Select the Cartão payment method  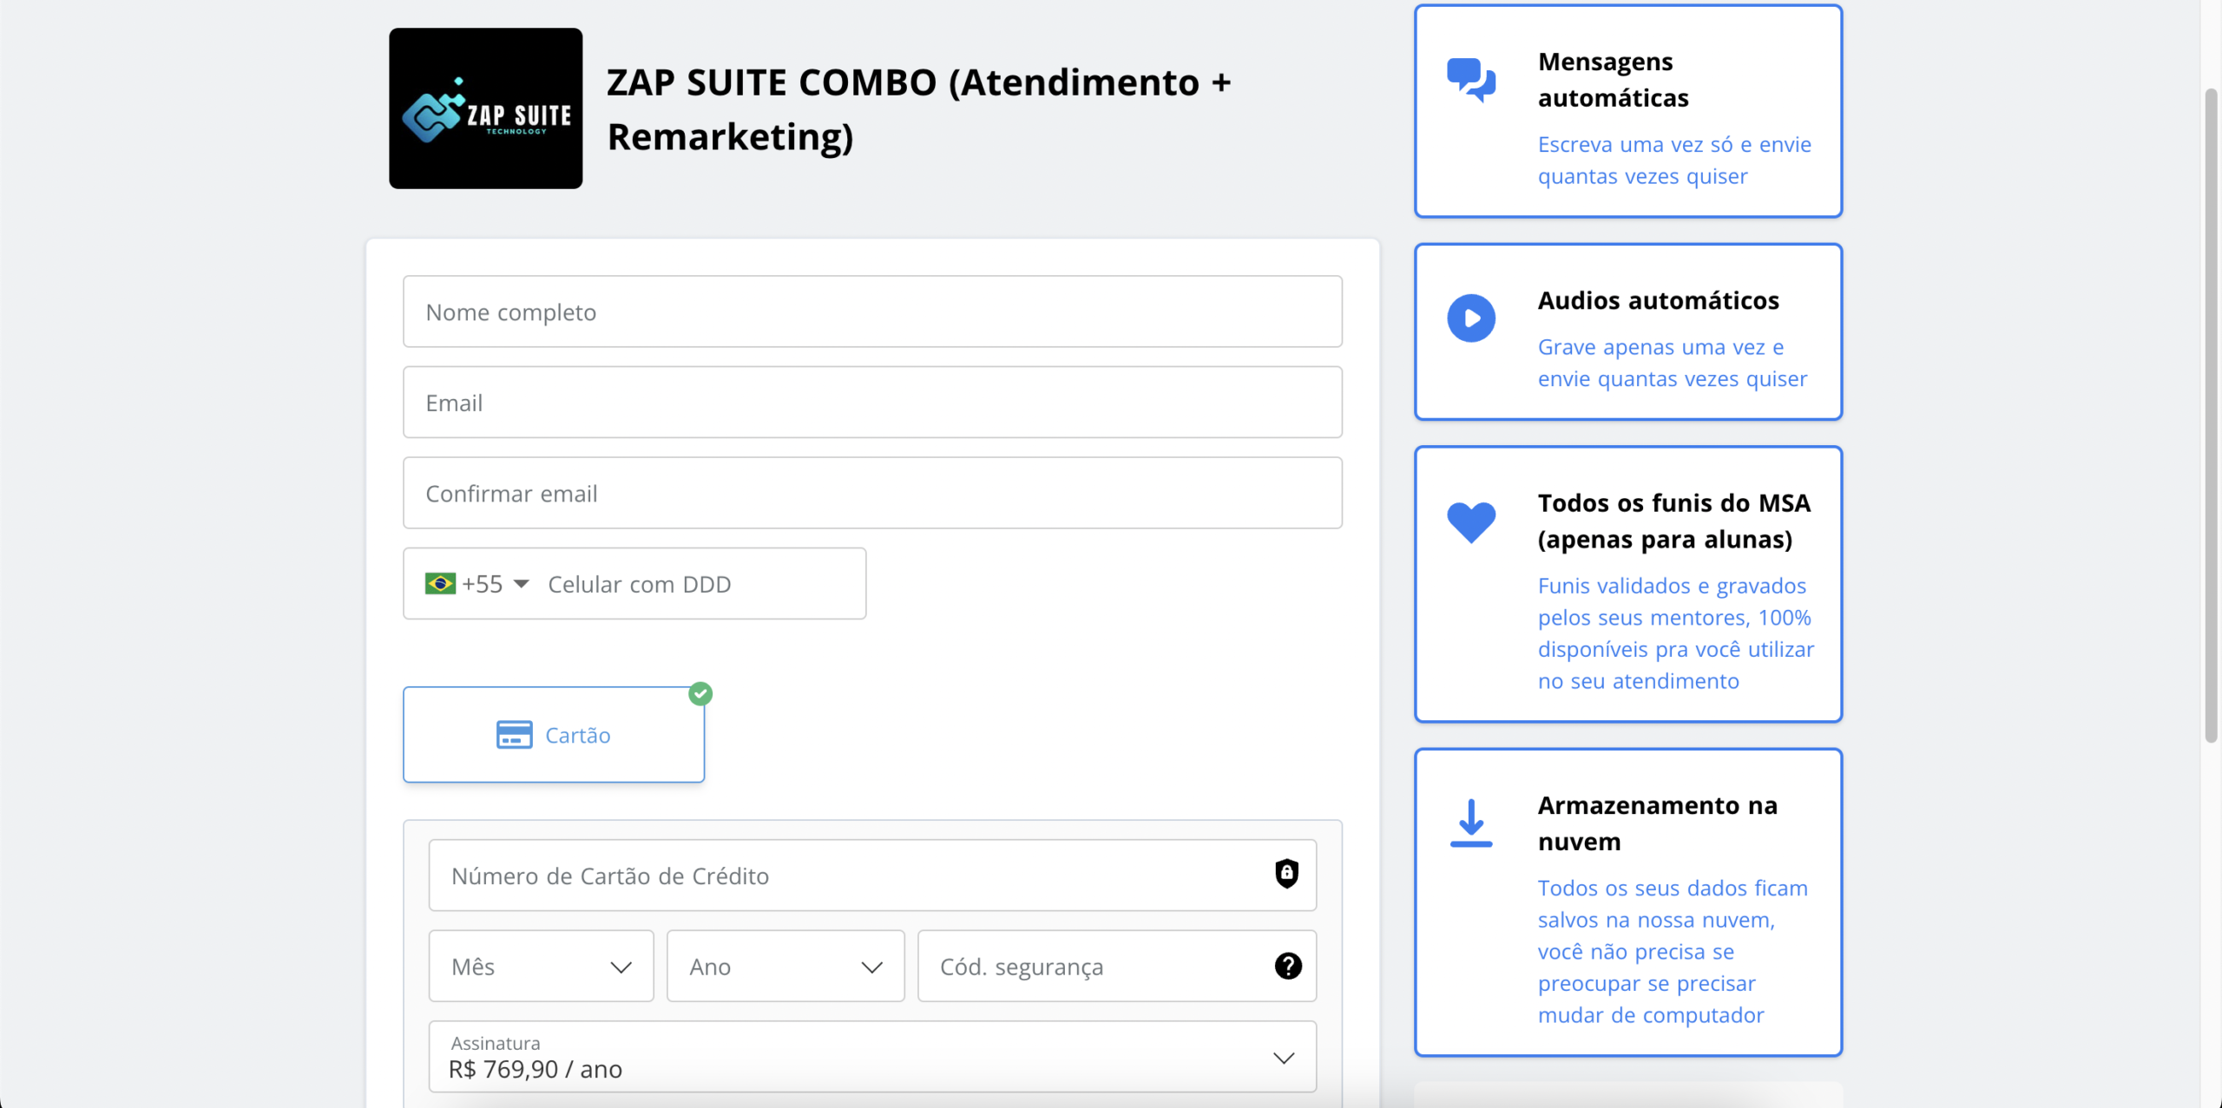click(554, 735)
